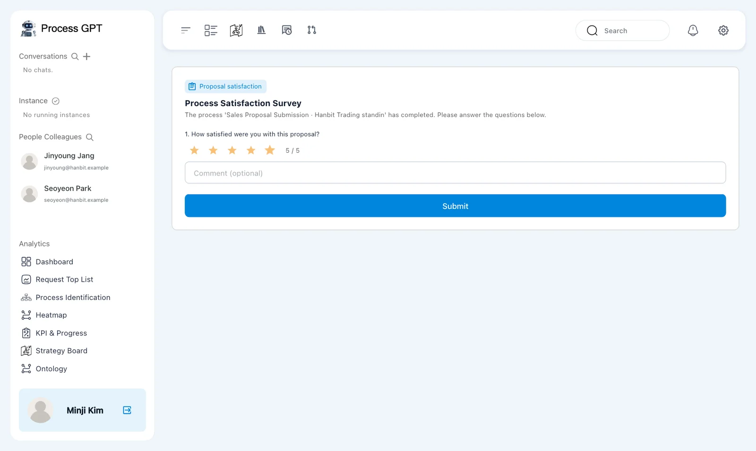Open notifications bell
Image resolution: width=756 pixels, height=451 pixels.
click(x=693, y=30)
